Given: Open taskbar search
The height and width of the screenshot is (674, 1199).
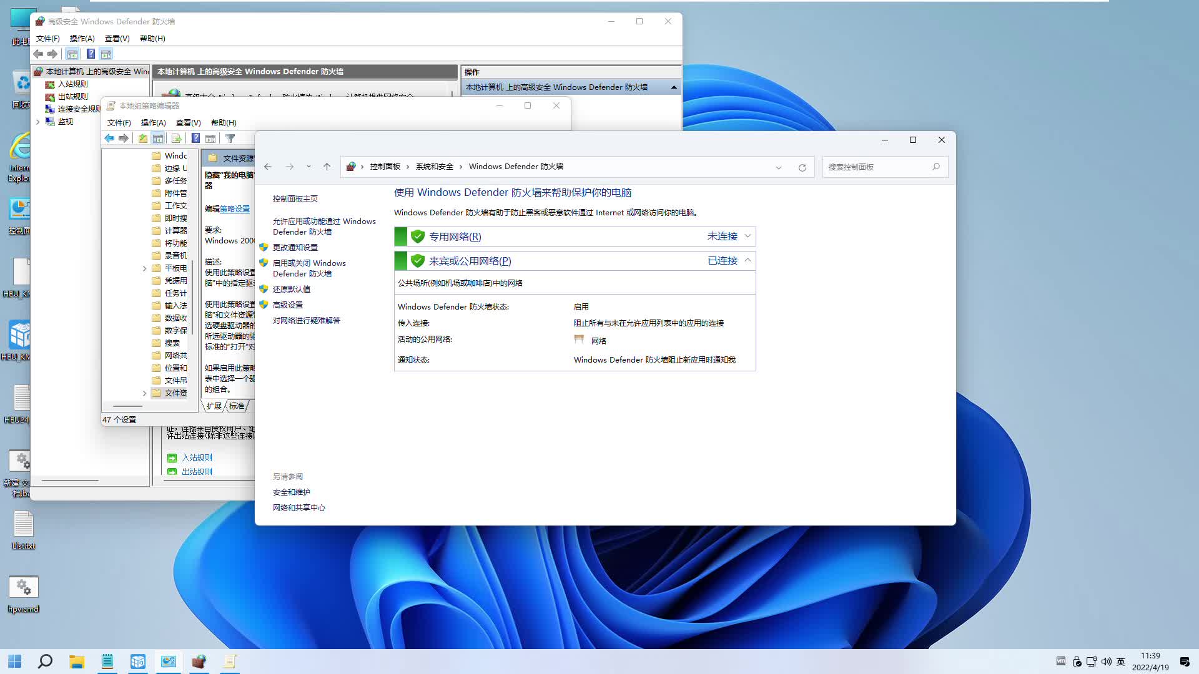Looking at the screenshot, I should [x=45, y=662].
